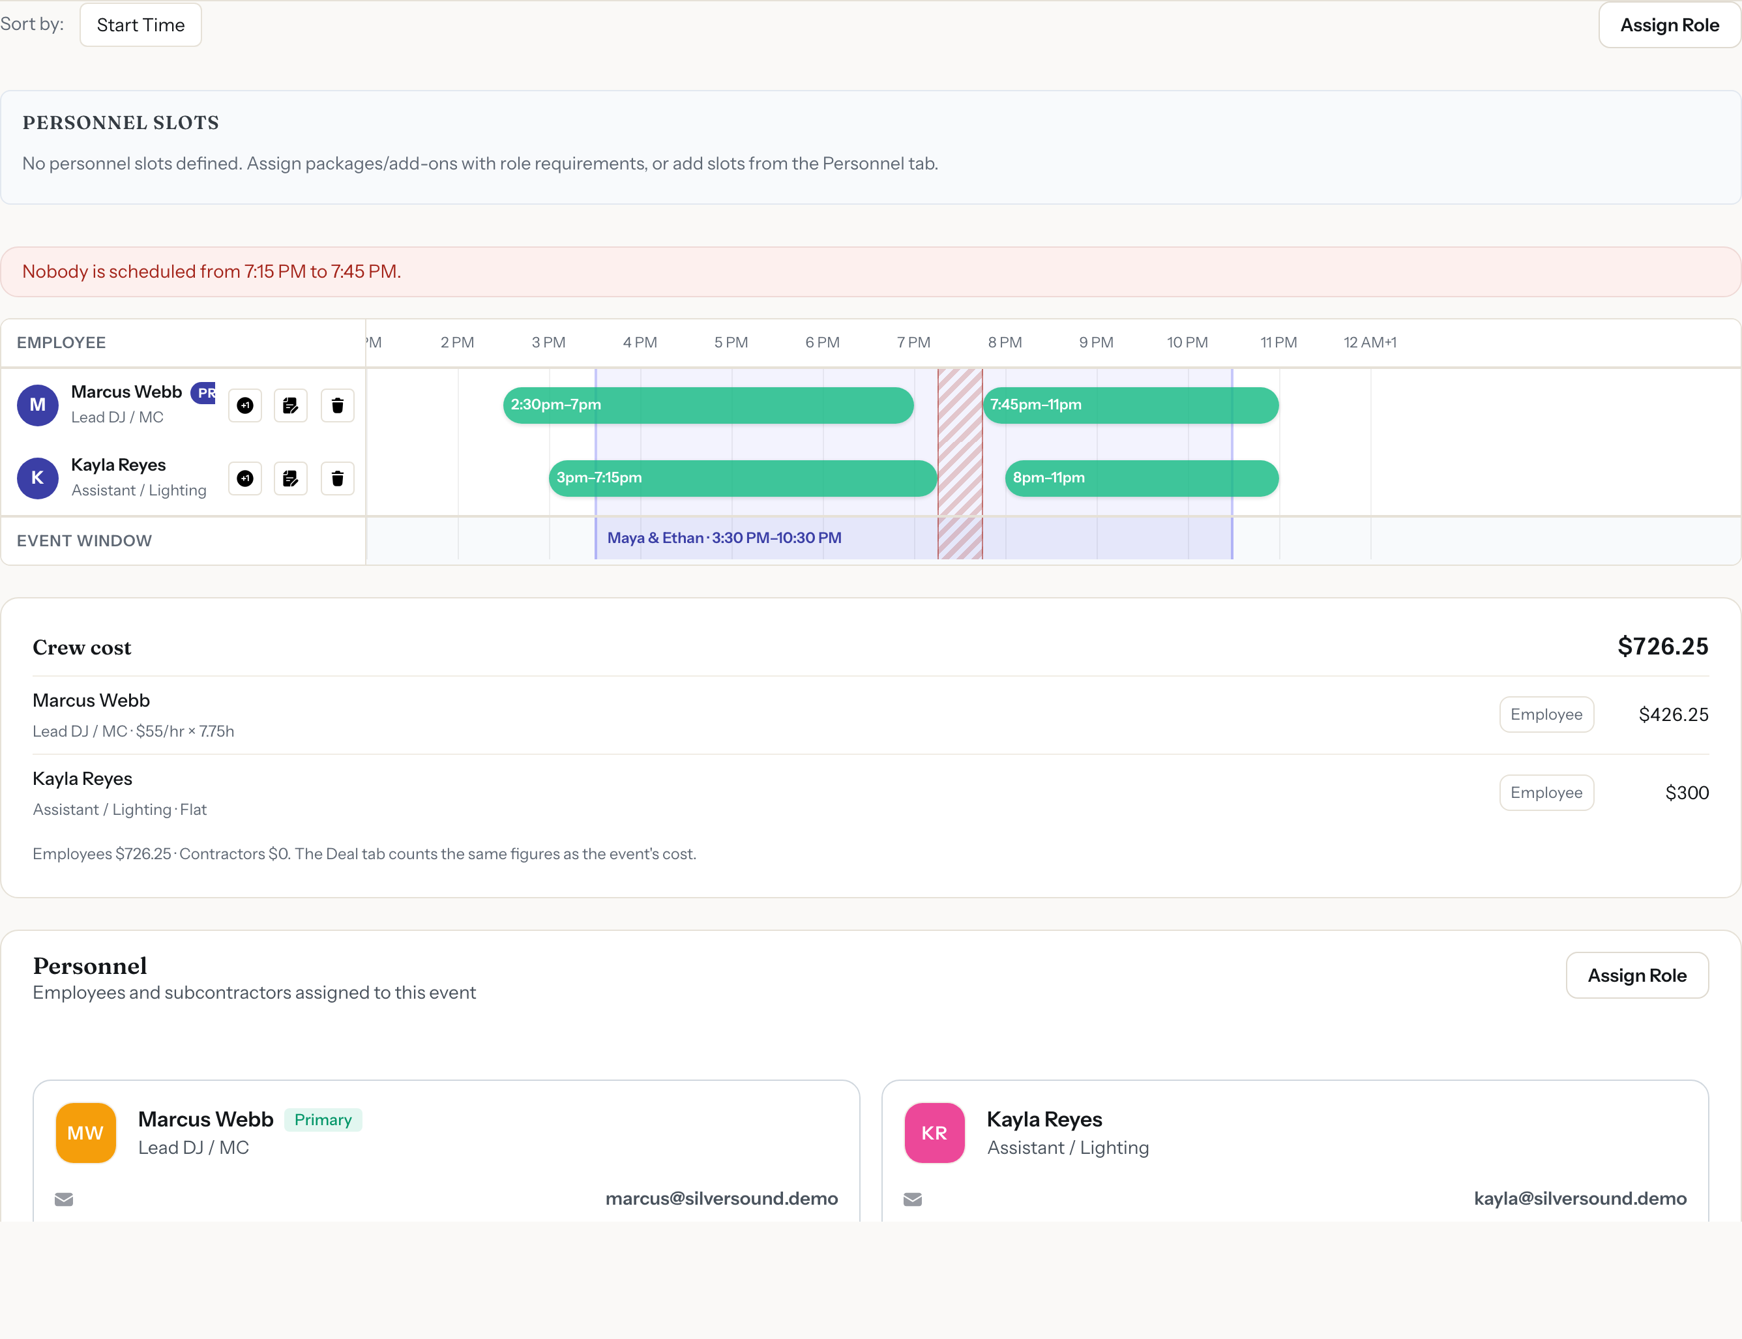Click the +1 icon in Kayla Reyes' row
Screen dimensions: 1742x1339
pos(244,478)
